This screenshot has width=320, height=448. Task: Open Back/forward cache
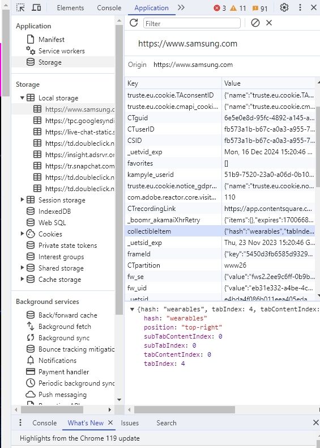click(67, 315)
